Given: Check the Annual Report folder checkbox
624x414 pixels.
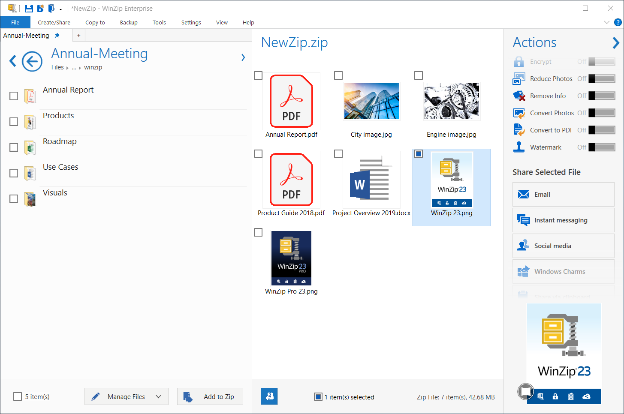Looking at the screenshot, I should coord(14,96).
